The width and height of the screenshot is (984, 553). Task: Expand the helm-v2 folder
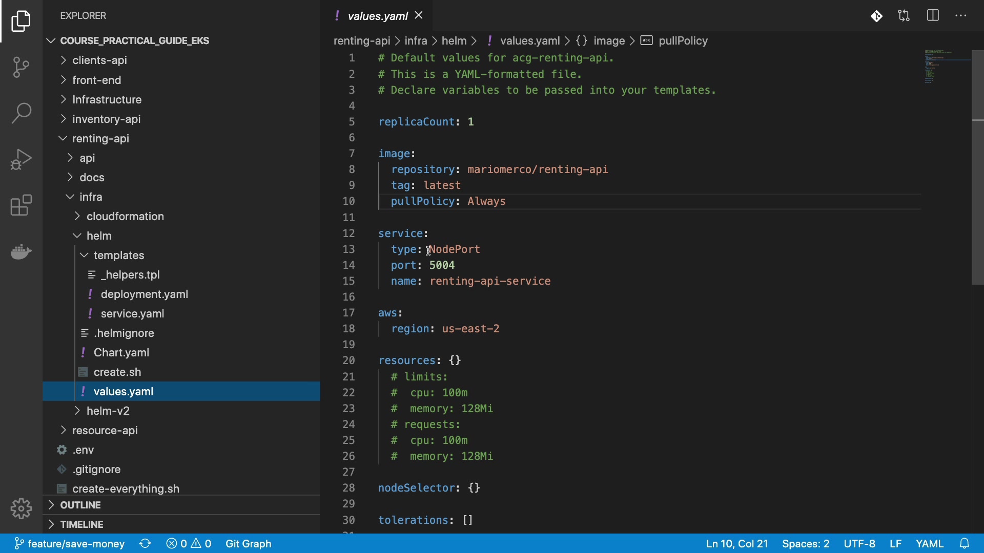108,411
